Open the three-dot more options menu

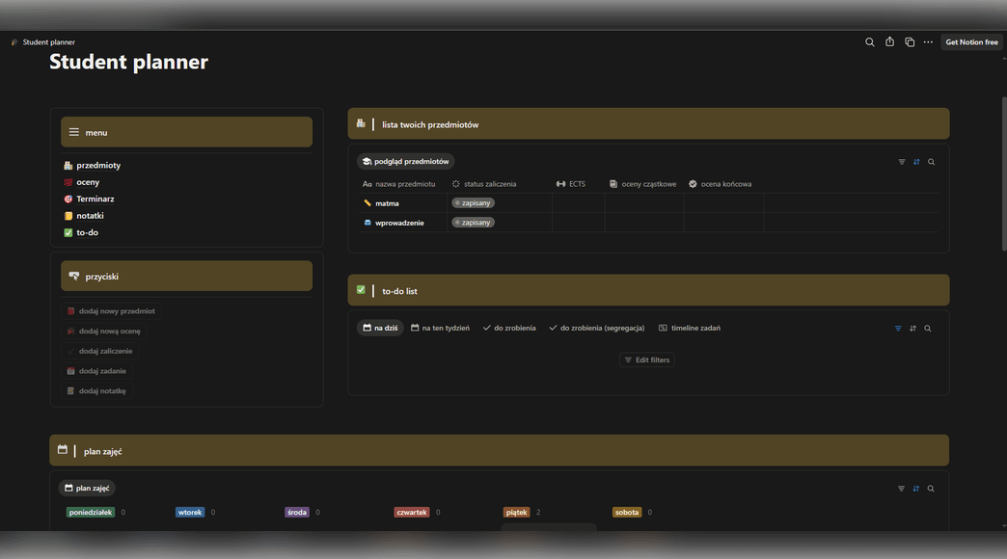point(928,42)
